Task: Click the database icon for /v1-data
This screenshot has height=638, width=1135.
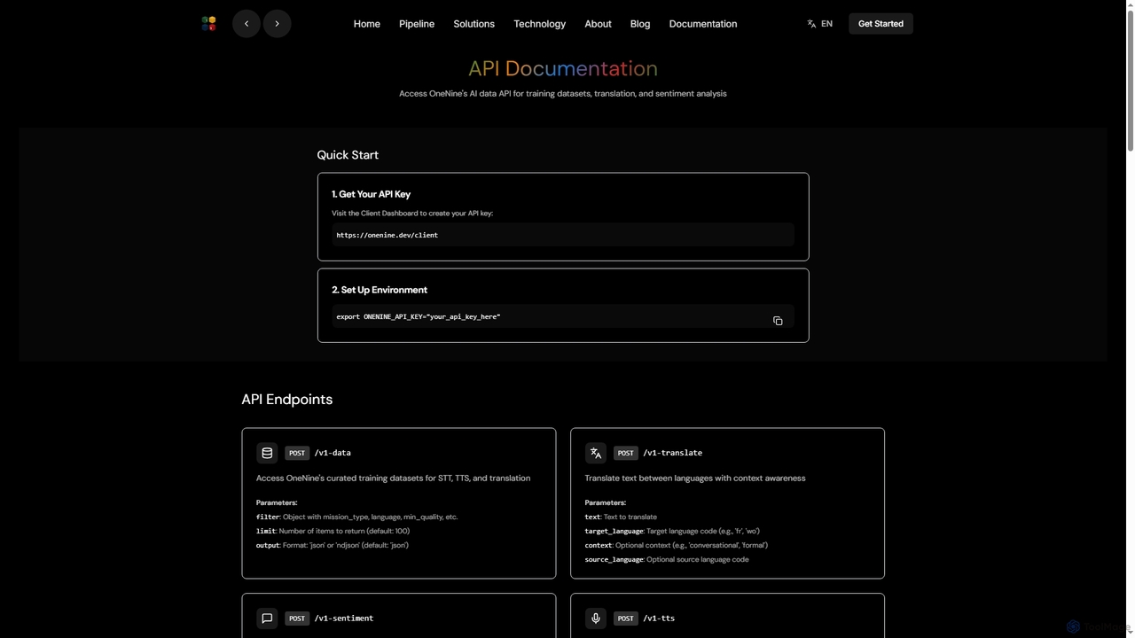Action: (x=267, y=453)
